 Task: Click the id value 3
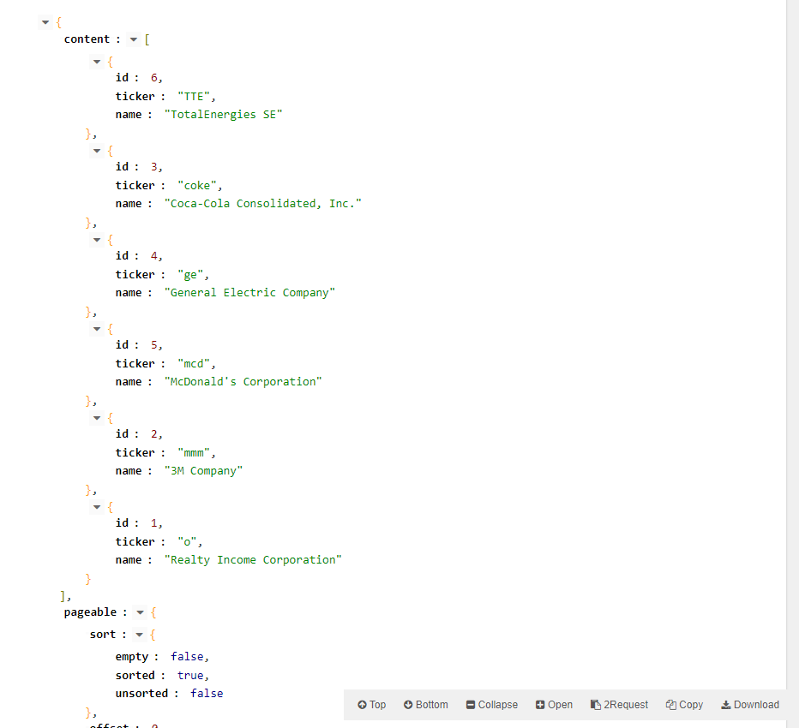[154, 167]
